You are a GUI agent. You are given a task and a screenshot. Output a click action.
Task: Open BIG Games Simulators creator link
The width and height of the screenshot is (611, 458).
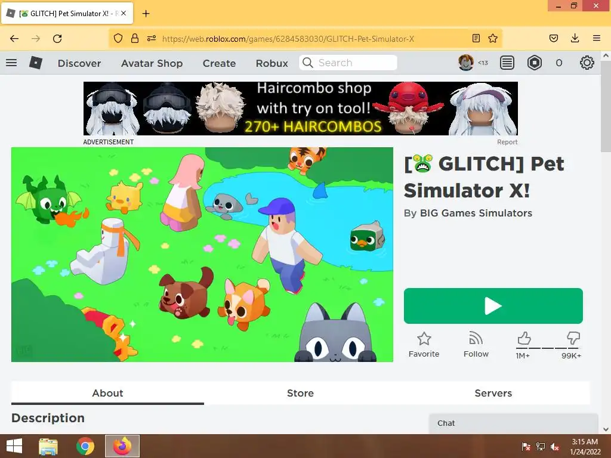[x=476, y=213]
